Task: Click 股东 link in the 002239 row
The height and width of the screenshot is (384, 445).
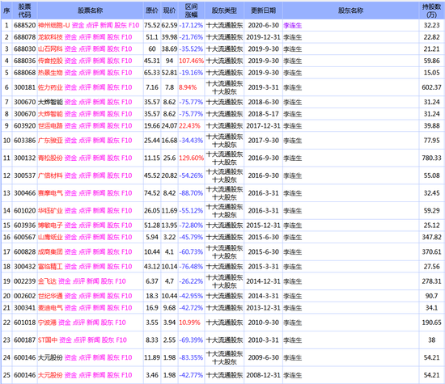Action: tap(107, 281)
